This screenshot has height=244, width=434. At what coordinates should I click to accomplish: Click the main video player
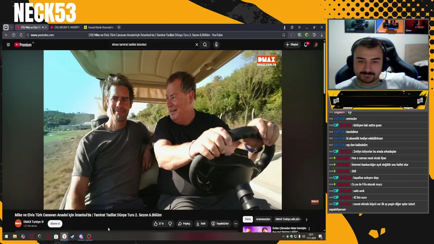pos(162,130)
